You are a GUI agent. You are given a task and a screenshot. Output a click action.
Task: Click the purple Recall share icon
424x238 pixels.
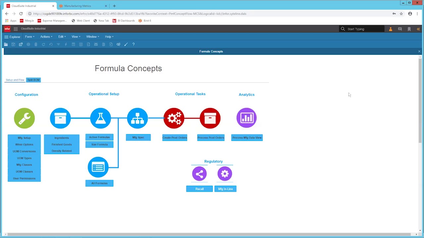pyautogui.click(x=199, y=174)
